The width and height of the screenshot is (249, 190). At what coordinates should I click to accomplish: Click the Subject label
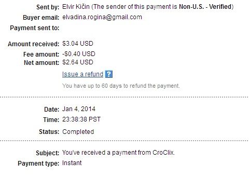click(x=48, y=153)
